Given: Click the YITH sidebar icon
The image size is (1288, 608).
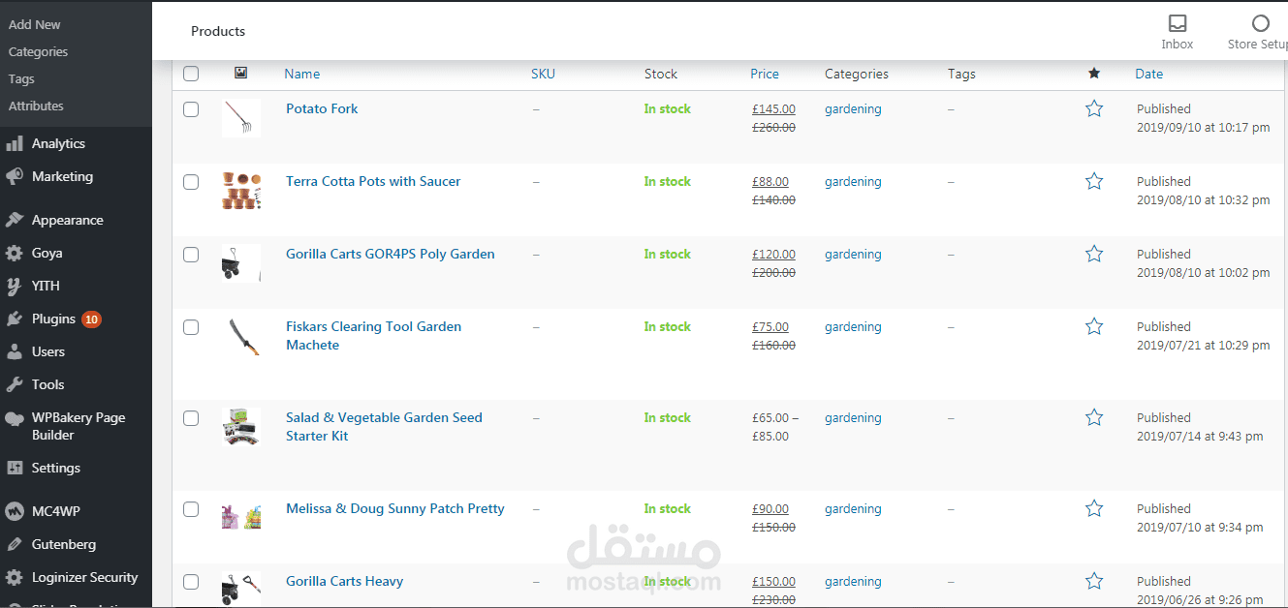Looking at the screenshot, I should 15,286.
